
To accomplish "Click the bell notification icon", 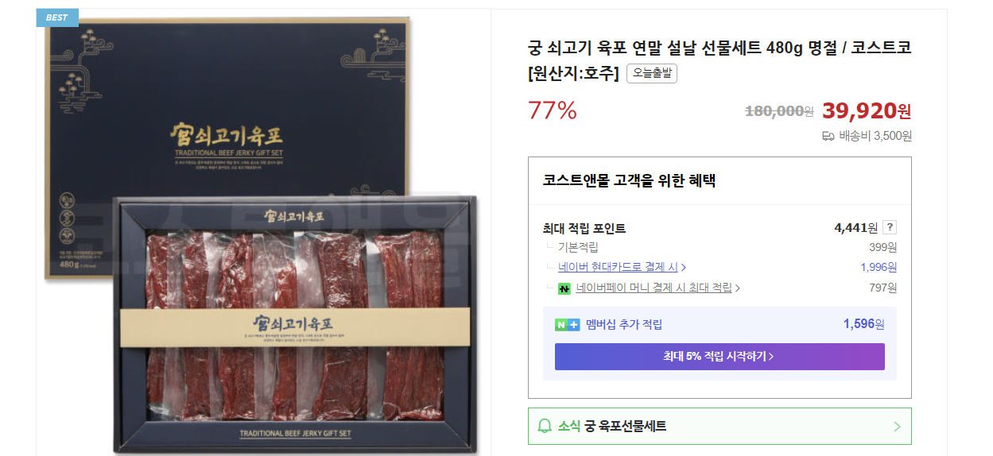I will pos(545,427).
